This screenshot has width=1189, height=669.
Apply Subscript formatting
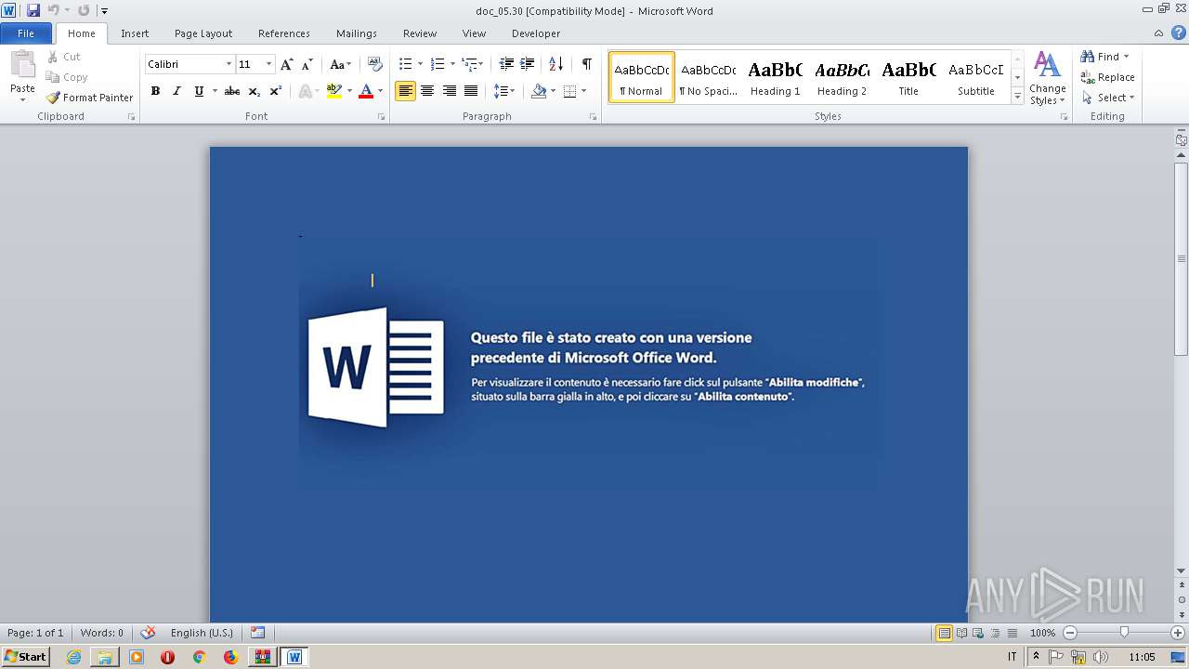[x=254, y=91]
